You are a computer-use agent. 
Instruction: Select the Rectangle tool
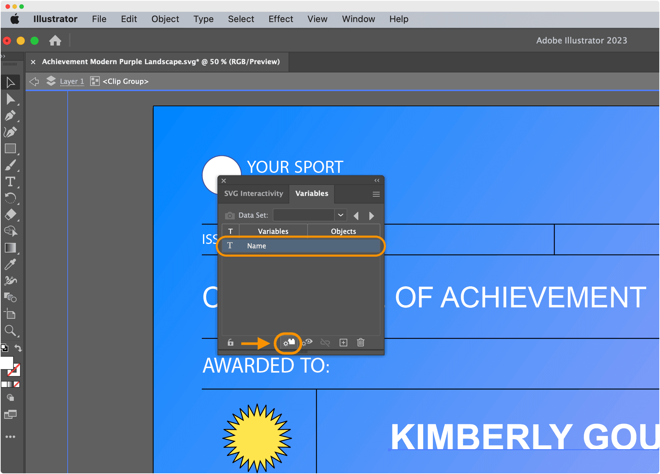point(10,149)
